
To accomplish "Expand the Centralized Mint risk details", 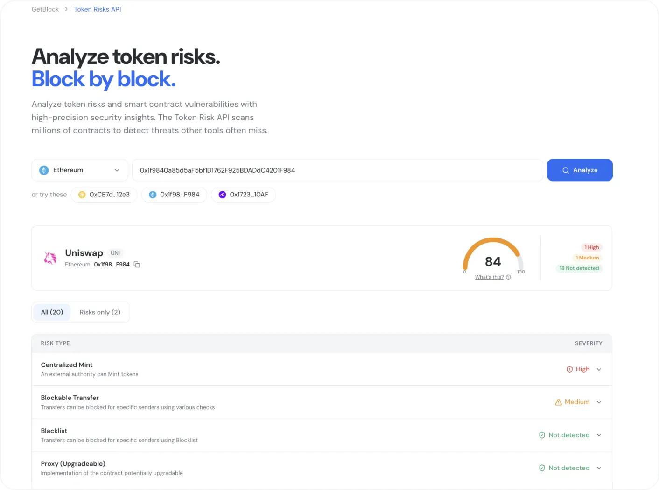I will click(x=599, y=369).
